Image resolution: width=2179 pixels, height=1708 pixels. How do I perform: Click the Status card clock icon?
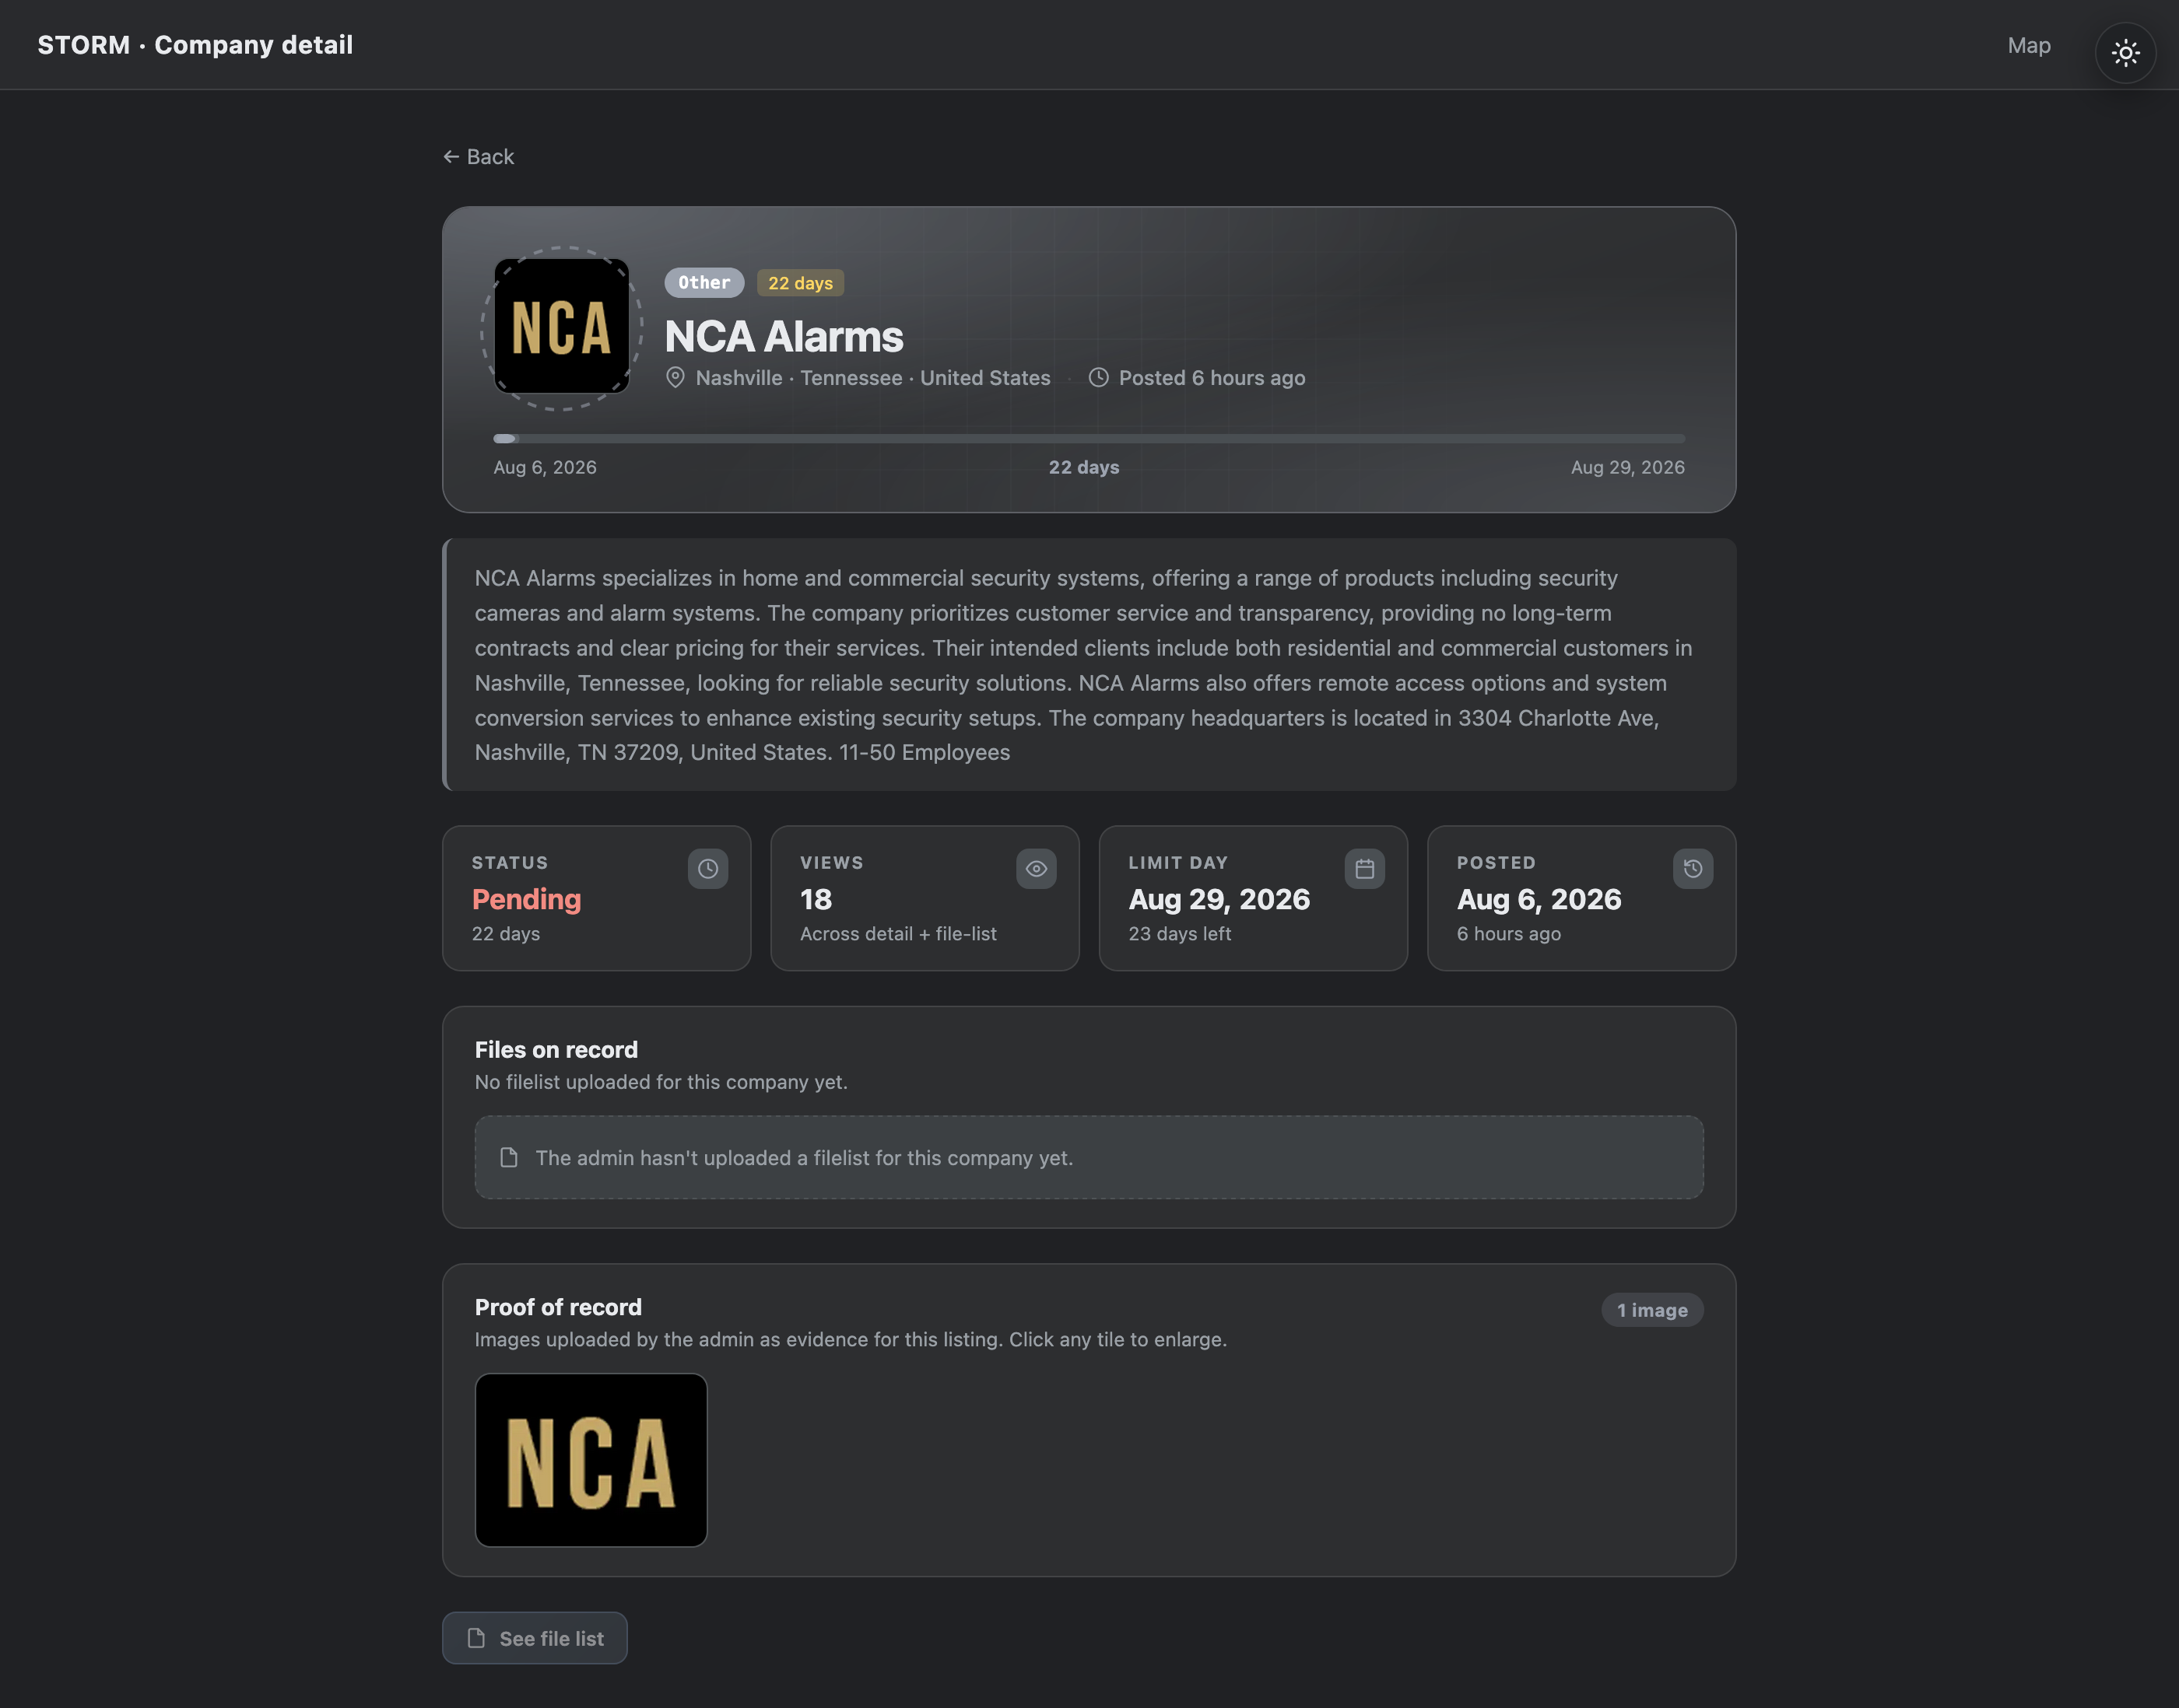click(x=707, y=868)
